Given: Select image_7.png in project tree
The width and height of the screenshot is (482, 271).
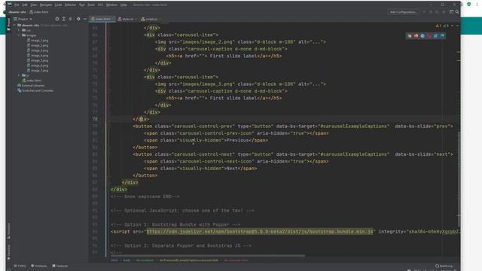Looking at the screenshot, I should [39, 70].
